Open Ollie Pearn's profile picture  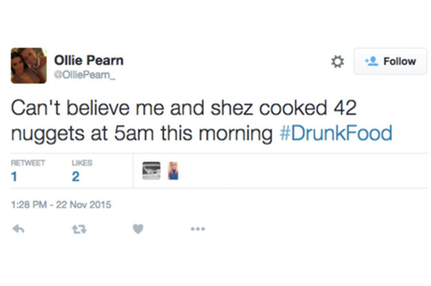[29, 65]
